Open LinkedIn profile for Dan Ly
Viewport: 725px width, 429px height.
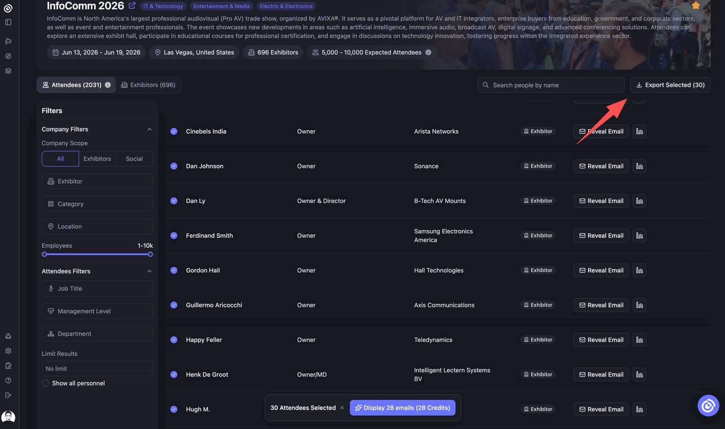(639, 201)
